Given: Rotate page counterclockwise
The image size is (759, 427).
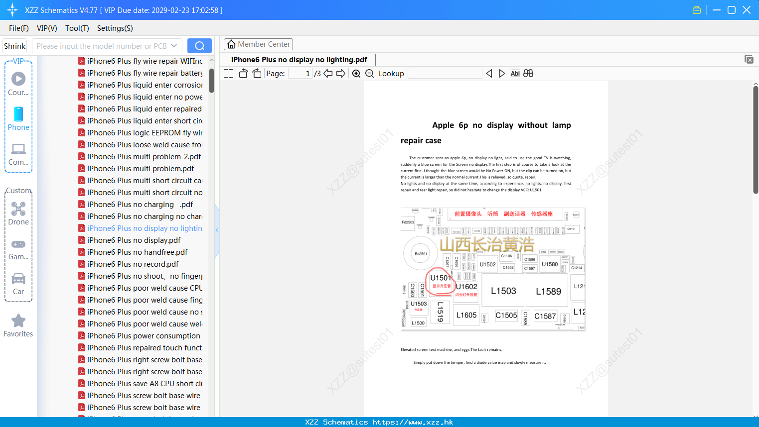Looking at the screenshot, I should tap(243, 74).
